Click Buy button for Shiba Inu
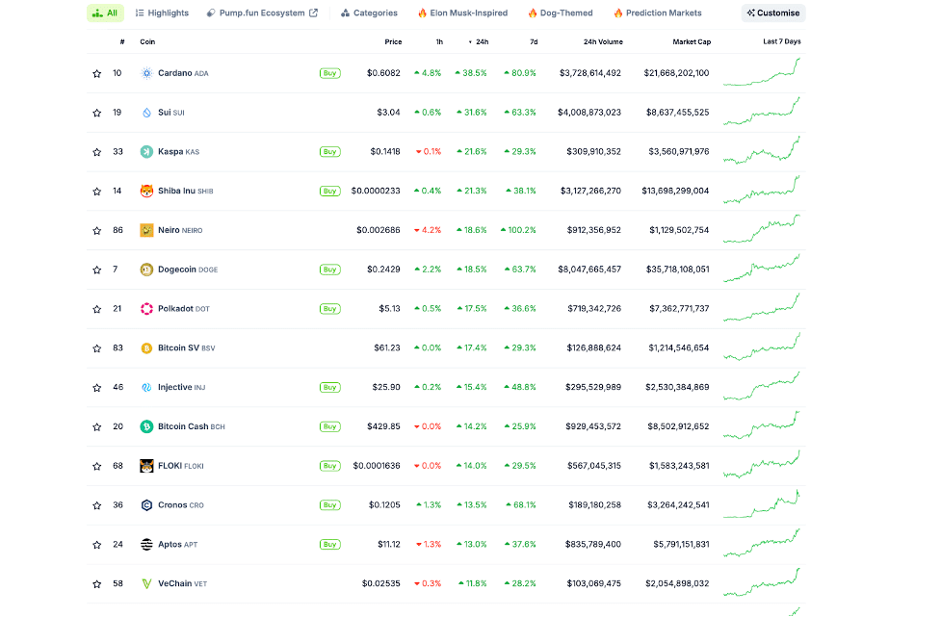 tap(330, 192)
